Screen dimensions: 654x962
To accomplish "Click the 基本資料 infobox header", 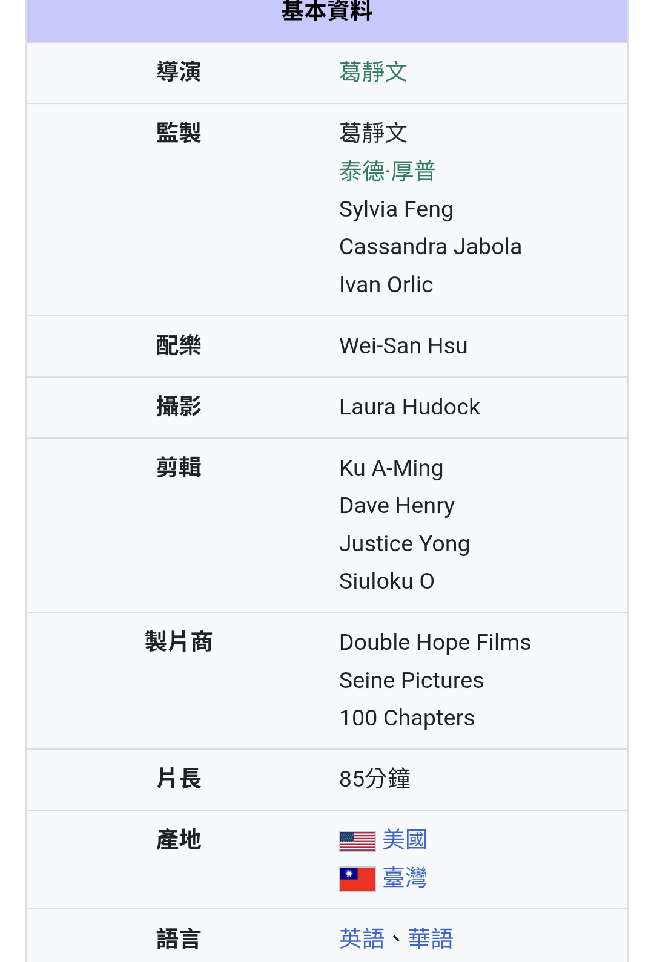I will pos(327,12).
